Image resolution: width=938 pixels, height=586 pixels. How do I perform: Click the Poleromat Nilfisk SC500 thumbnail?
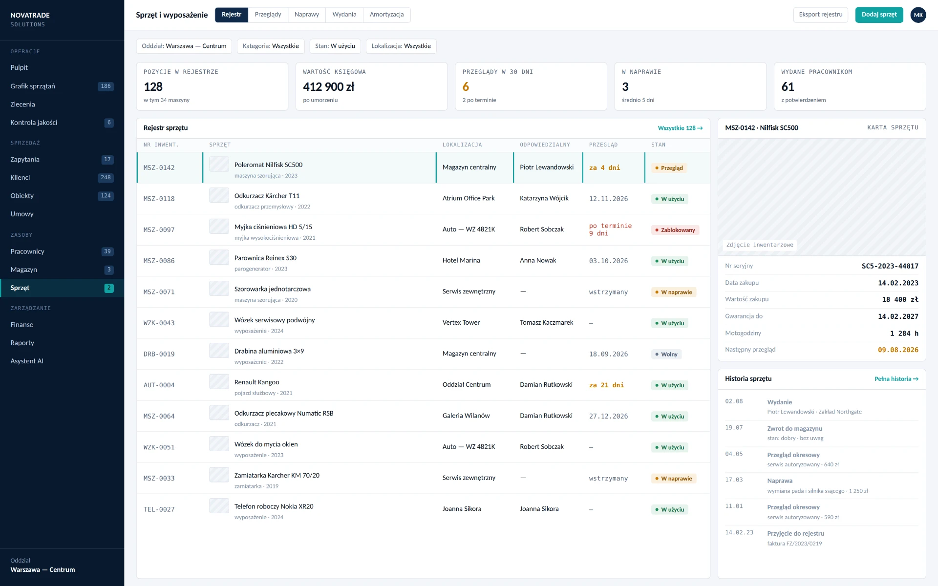[x=219, y=164]
